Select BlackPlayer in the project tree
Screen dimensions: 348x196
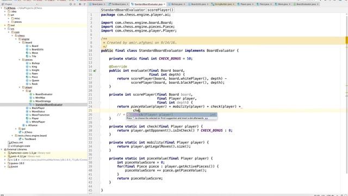(x=38, y=108)
